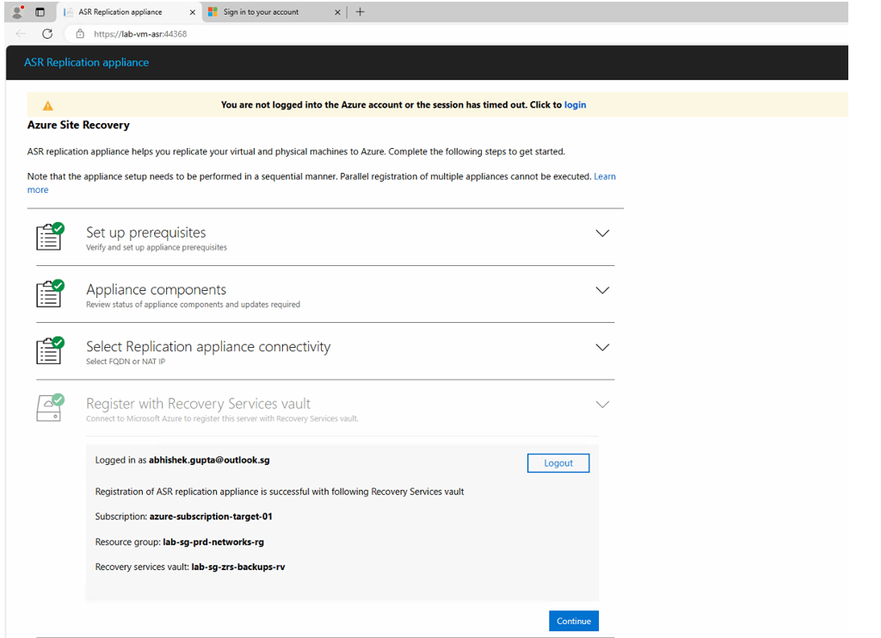Click the Replication appliance connectivity clipboard icon
881x638 pixels.
click(50, 350)
